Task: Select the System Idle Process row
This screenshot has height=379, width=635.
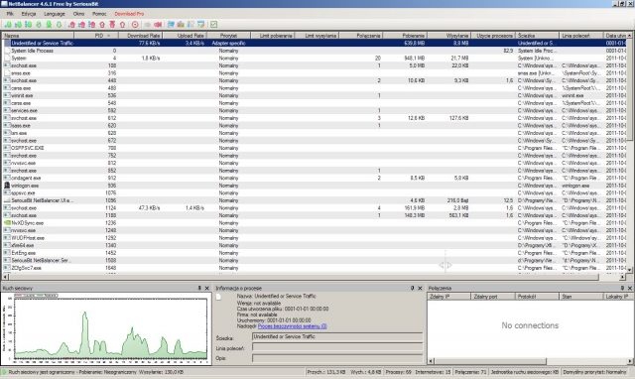Action: [x=314, y=51]
